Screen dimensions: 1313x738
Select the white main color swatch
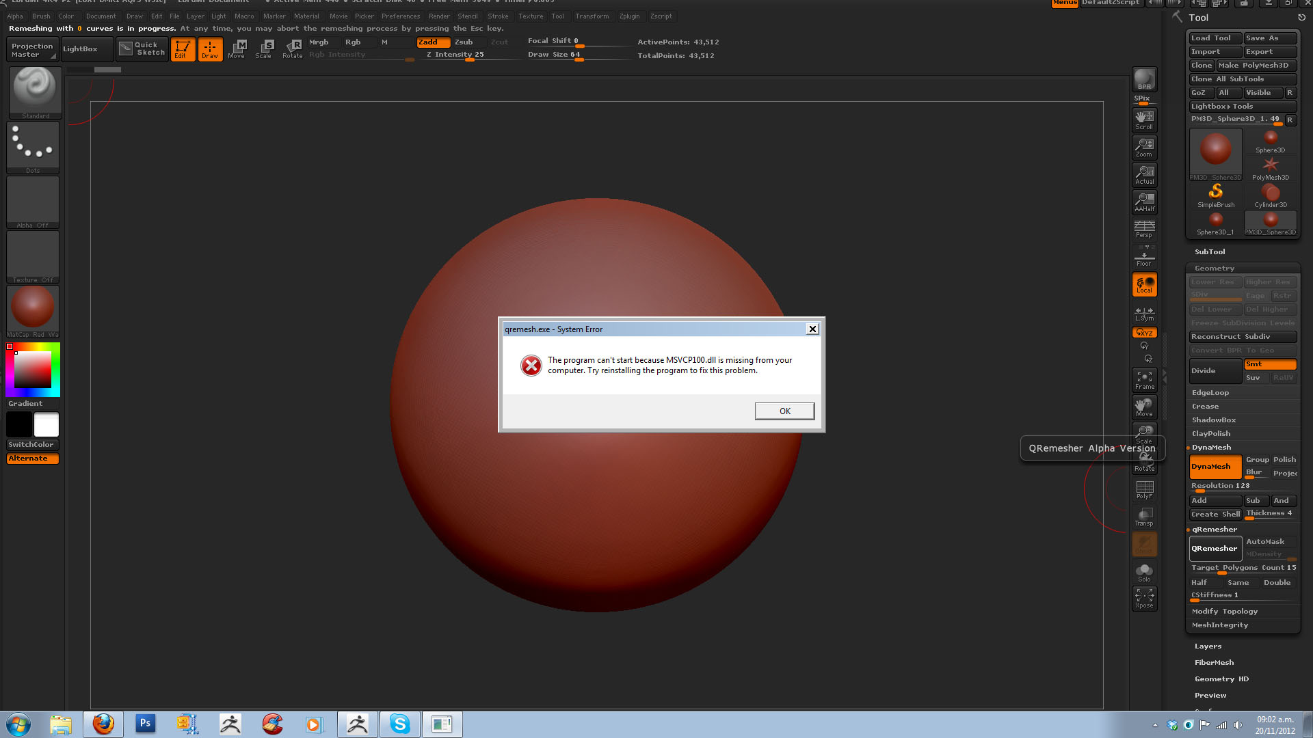tap(47, 424)
